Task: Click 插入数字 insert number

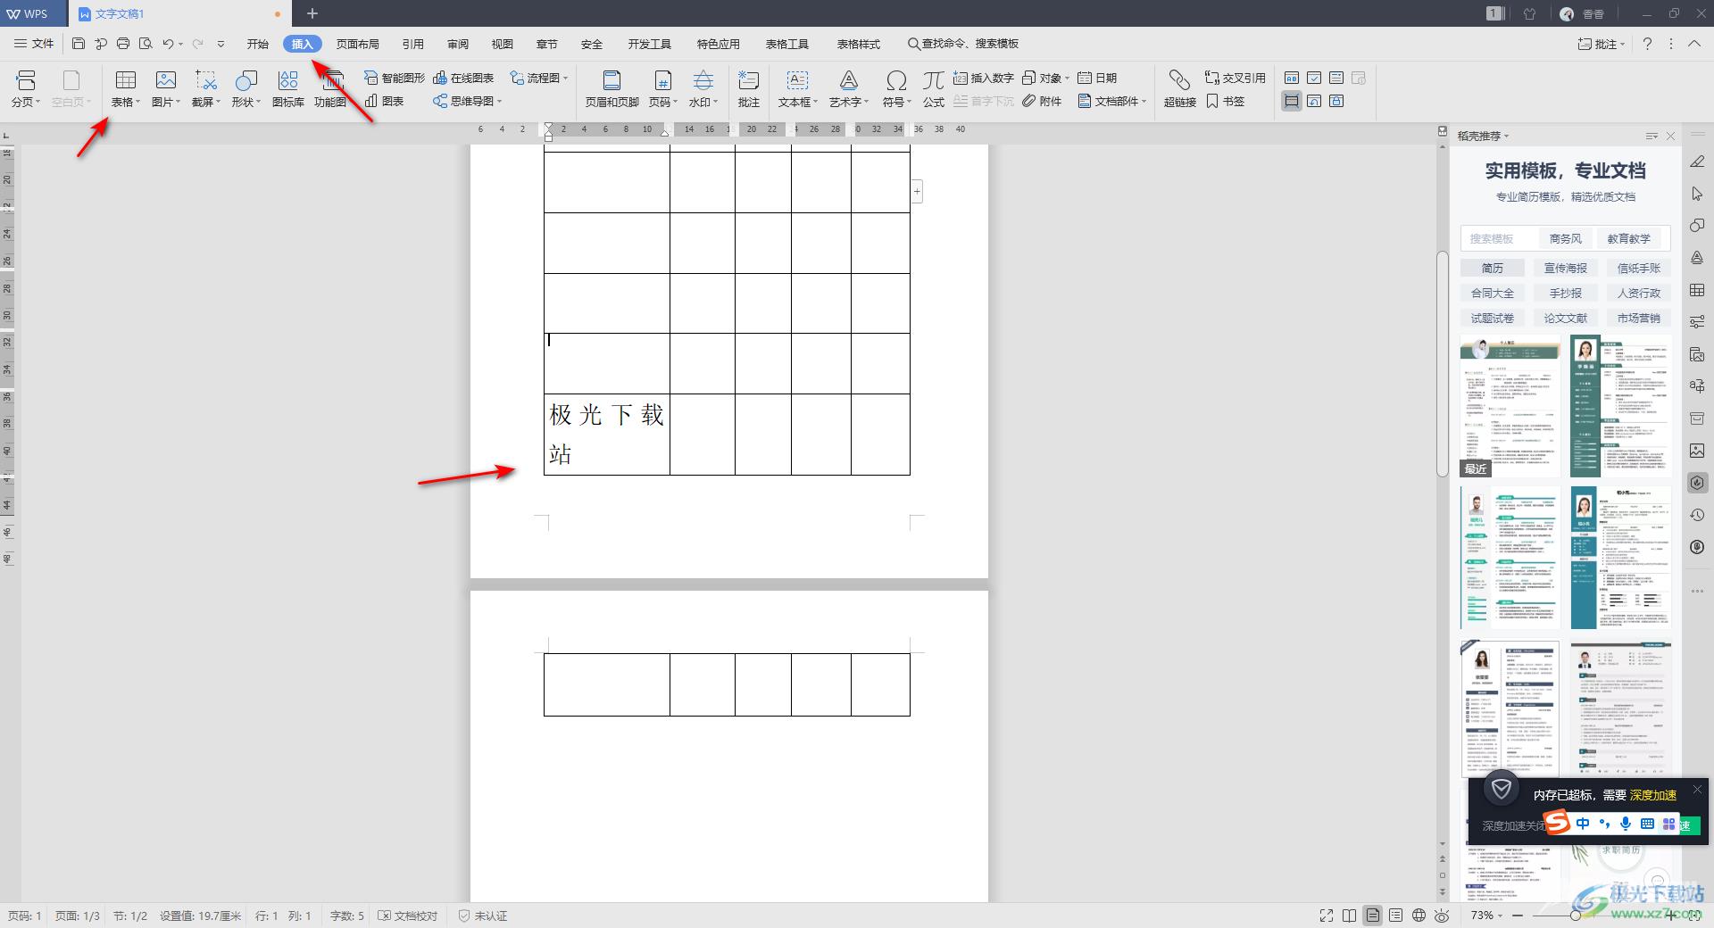Action: [x=983, y=78]
